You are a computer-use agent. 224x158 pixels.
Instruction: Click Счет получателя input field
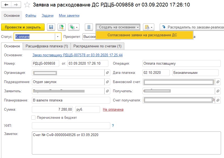pos(179,100)
